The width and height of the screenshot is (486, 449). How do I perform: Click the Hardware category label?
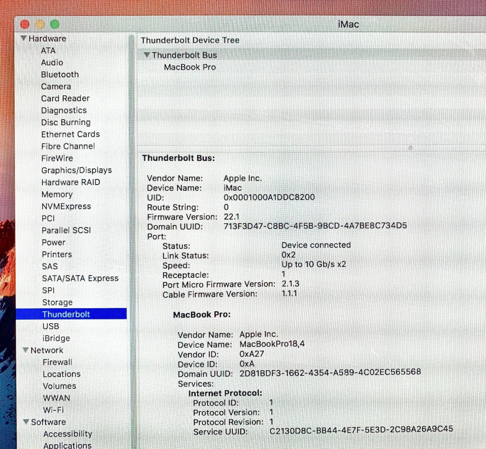coord(47,39)
